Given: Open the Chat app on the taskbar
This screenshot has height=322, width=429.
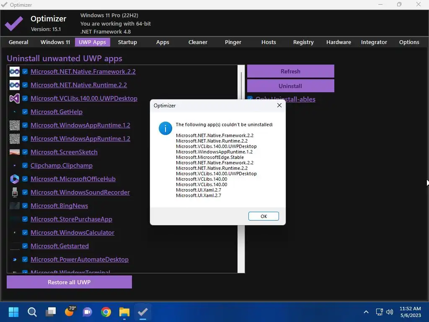Looking at the screenshot, I should (x=88, y=312).
